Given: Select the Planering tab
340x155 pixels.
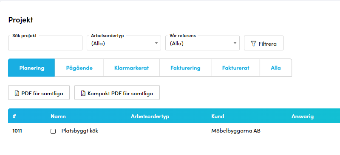Looking at the screenshot, I should (31, 68).
